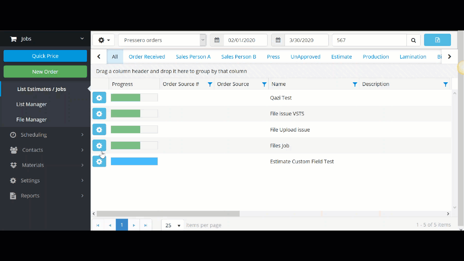Open gear menu for File issue VSTS row
Image resolution: width=464 pixels, height=261 pixels.
tap(99, 113)
